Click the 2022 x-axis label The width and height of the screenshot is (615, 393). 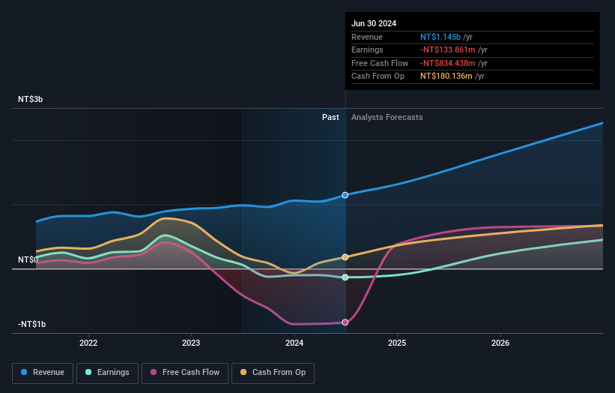point(88,343)
